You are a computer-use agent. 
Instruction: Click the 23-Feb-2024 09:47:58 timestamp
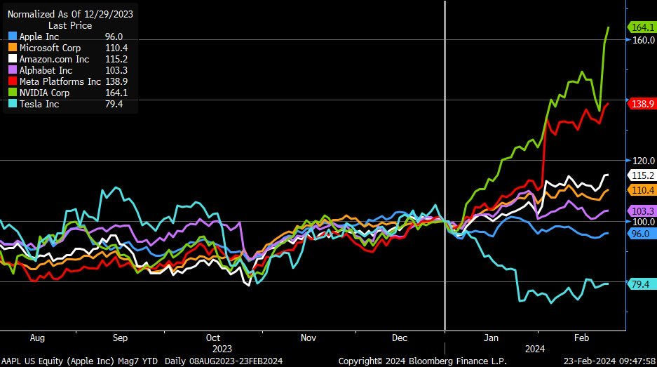click(x=609, y=361)
